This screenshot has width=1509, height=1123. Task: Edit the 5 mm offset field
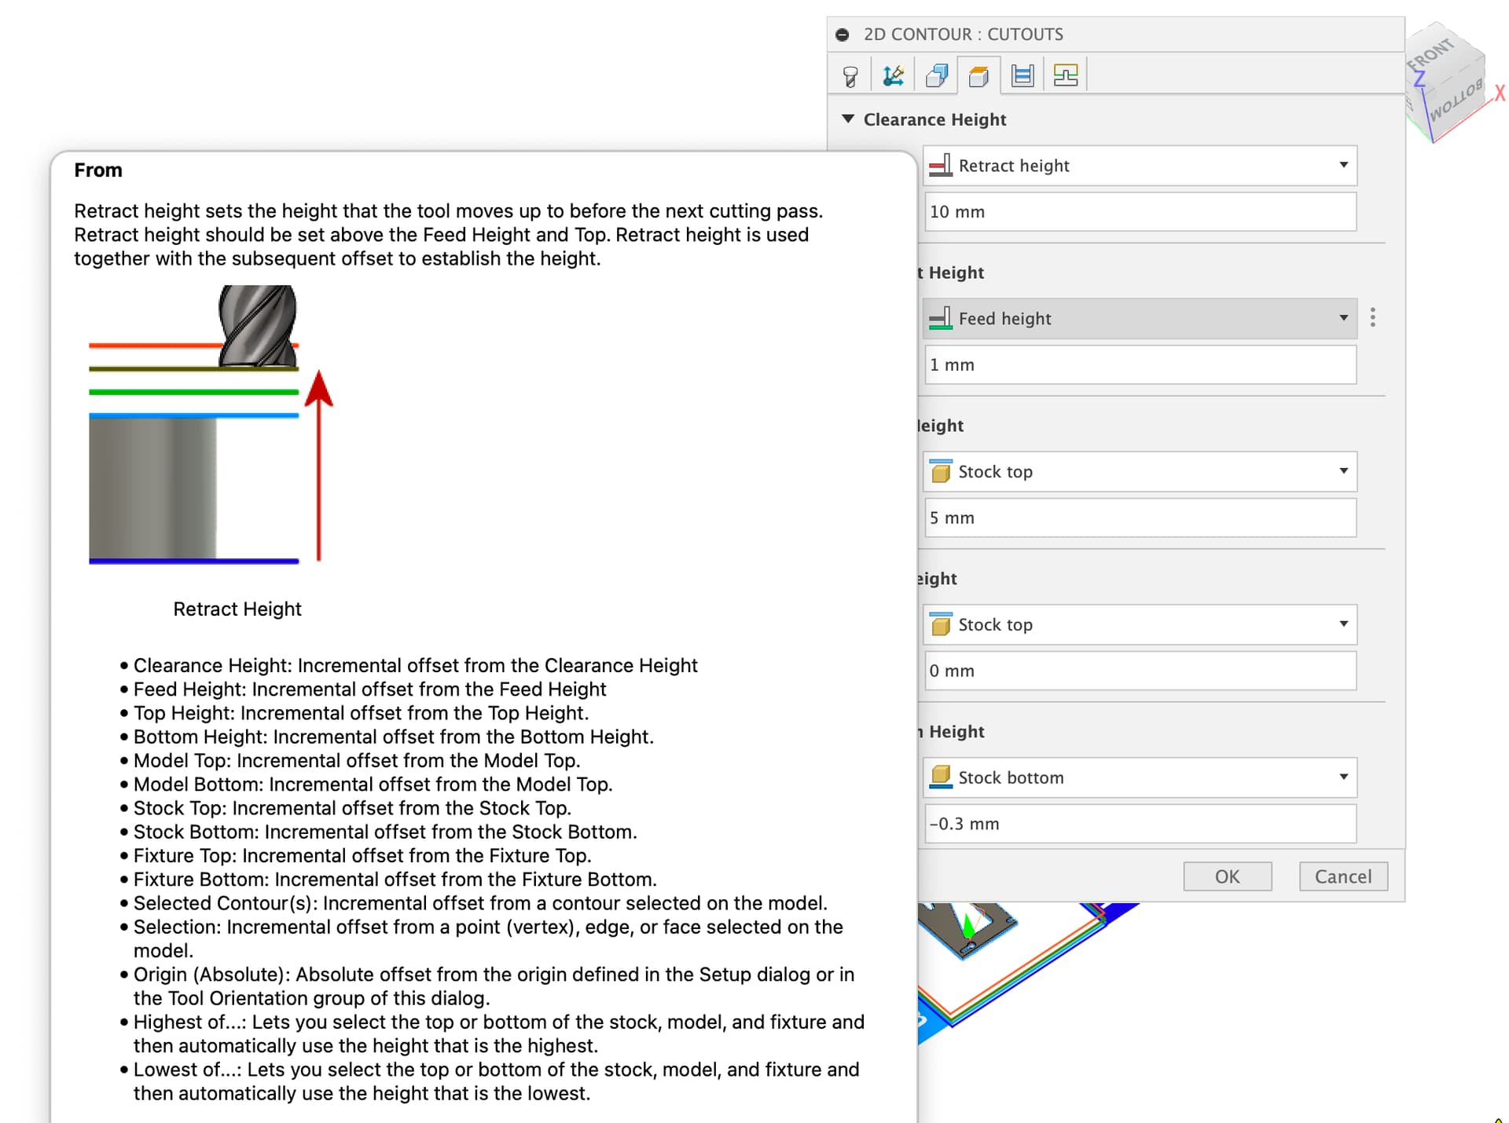[x=1140, y=518]
